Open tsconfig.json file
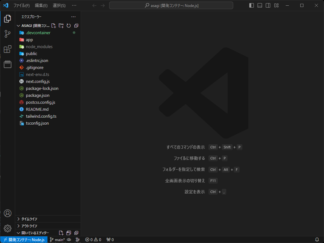The width and height of the screenshot is (324, 243). point(47,123)
